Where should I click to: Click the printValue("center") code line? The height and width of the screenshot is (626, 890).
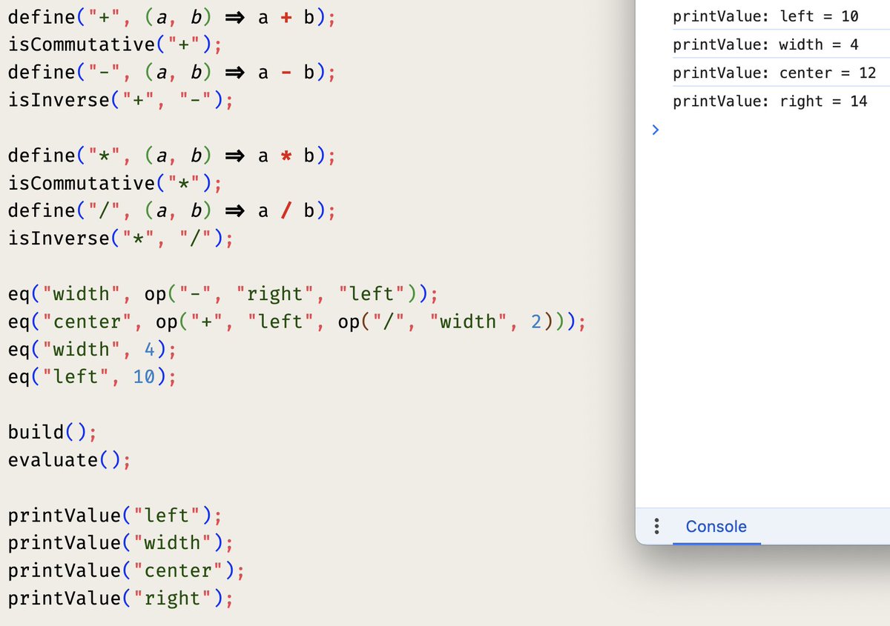127,570
